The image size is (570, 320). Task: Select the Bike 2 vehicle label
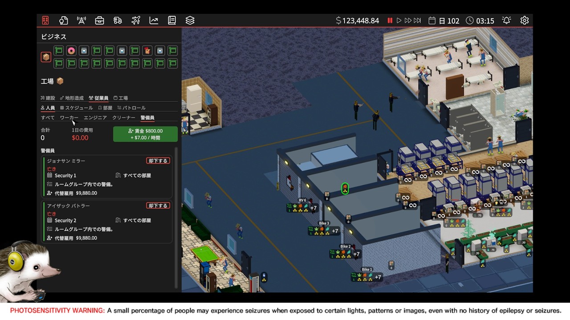(x=345, y=247)
